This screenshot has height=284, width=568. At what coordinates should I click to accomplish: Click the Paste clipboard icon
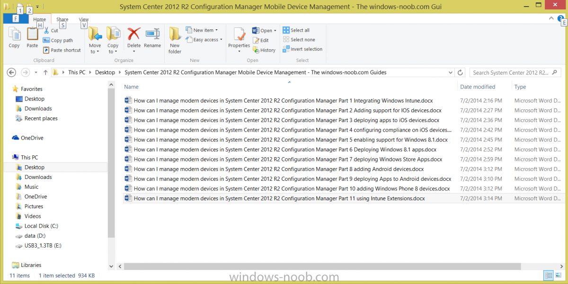click(x=32, y=34)
